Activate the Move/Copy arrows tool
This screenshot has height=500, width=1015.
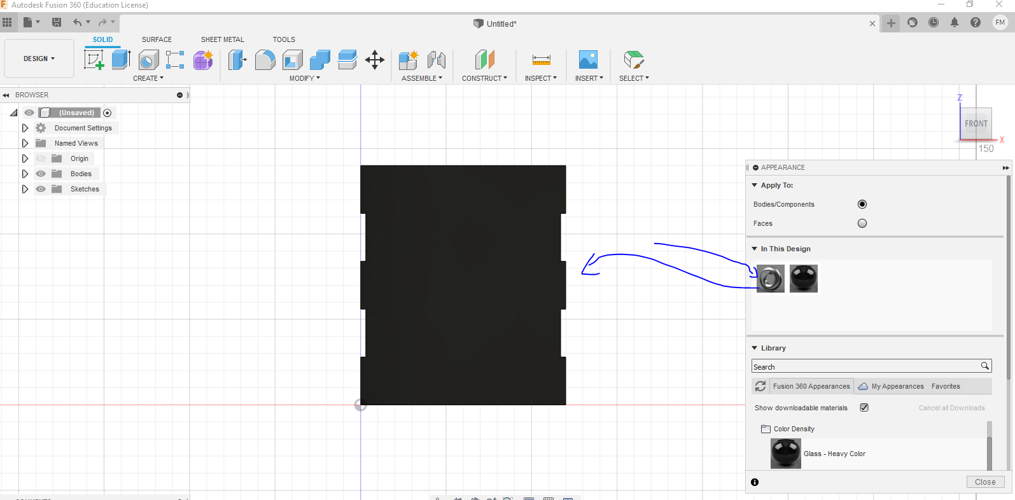[375, 60]
